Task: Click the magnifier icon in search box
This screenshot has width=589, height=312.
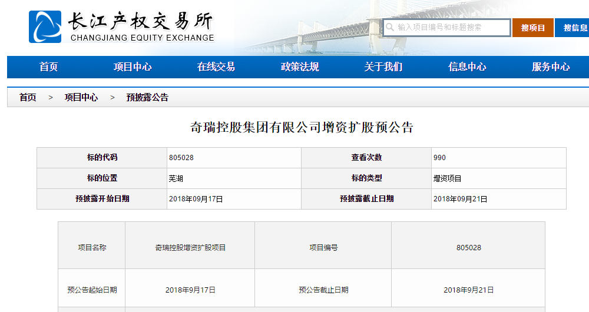Action: [390, 28]
